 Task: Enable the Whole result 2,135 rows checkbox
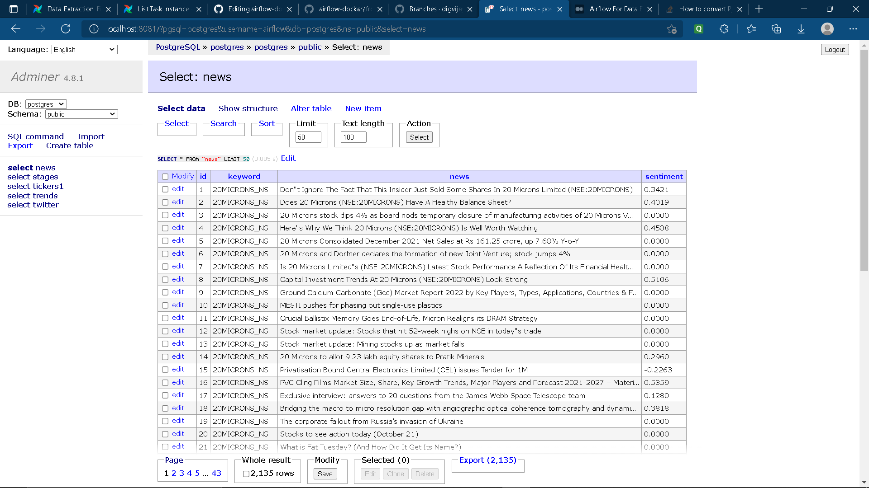coord(246,474)
